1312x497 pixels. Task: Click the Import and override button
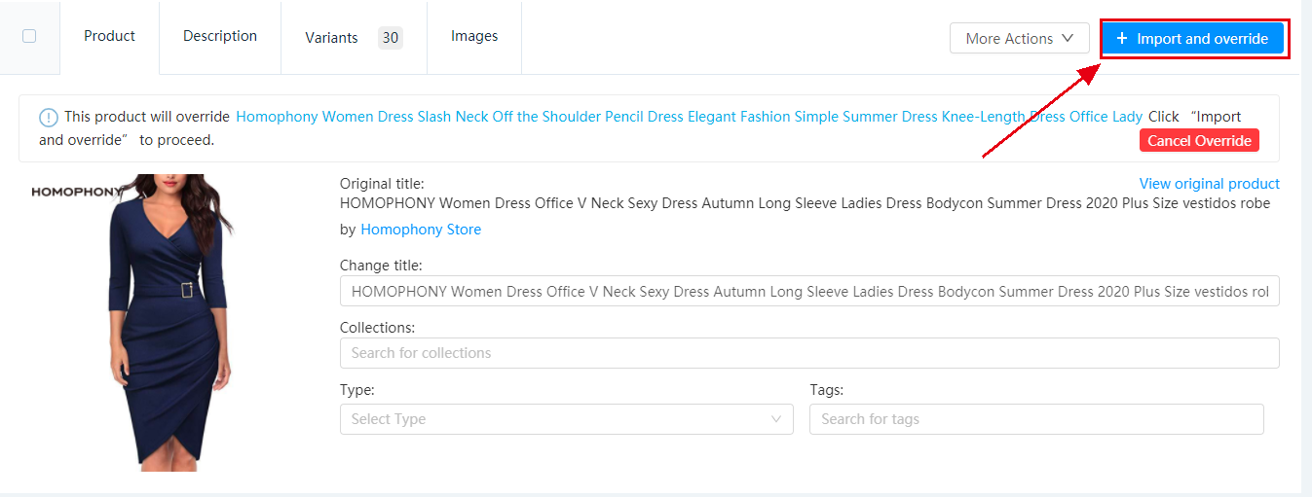1193,38
